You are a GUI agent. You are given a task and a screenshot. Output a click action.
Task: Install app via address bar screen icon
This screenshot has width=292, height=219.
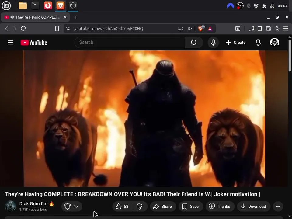click(180, 29)
